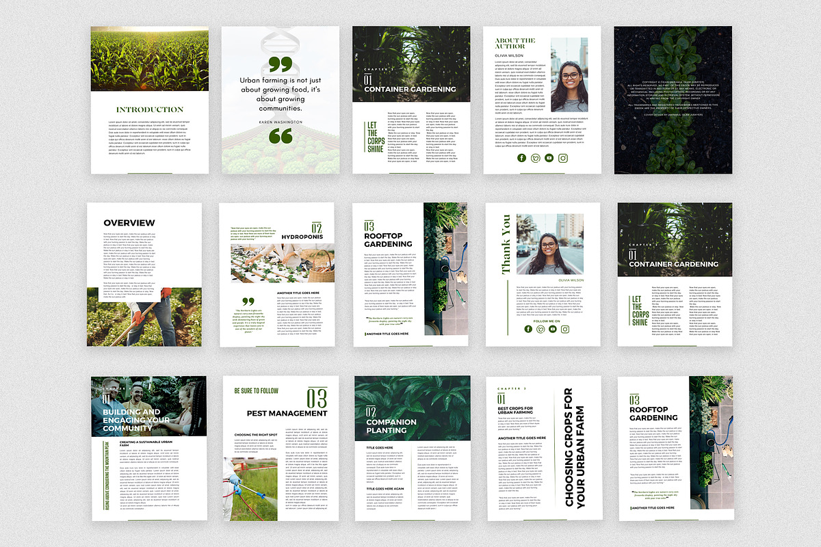821x547 pixels.
Task: Click the "FOLLOW ME ON" label
Action: click(x=547, y=321)
